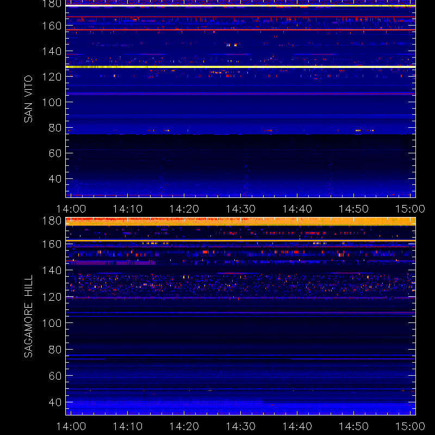Click 14:10 time label below SAGAMORE HILL plot
The width and height of the screenshot is (435, 435).
128,426
